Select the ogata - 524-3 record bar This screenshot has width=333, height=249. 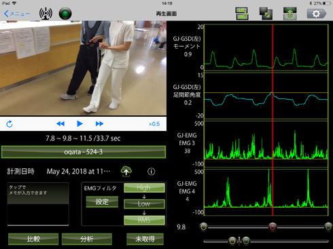click(x=84, y=152)
